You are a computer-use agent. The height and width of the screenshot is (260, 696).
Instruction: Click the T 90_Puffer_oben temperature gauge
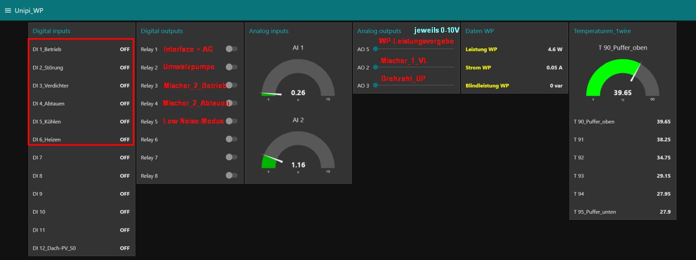click(x=623, y=79)
